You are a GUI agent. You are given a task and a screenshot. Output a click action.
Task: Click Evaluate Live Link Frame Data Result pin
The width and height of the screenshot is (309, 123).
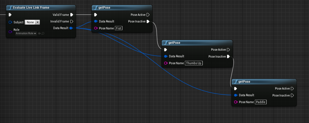coord(71,28)
